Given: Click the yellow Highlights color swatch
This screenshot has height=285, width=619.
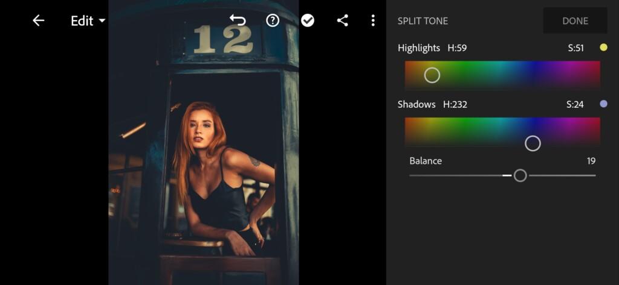Looking at the screenshot, I should (x=604, y=48).
